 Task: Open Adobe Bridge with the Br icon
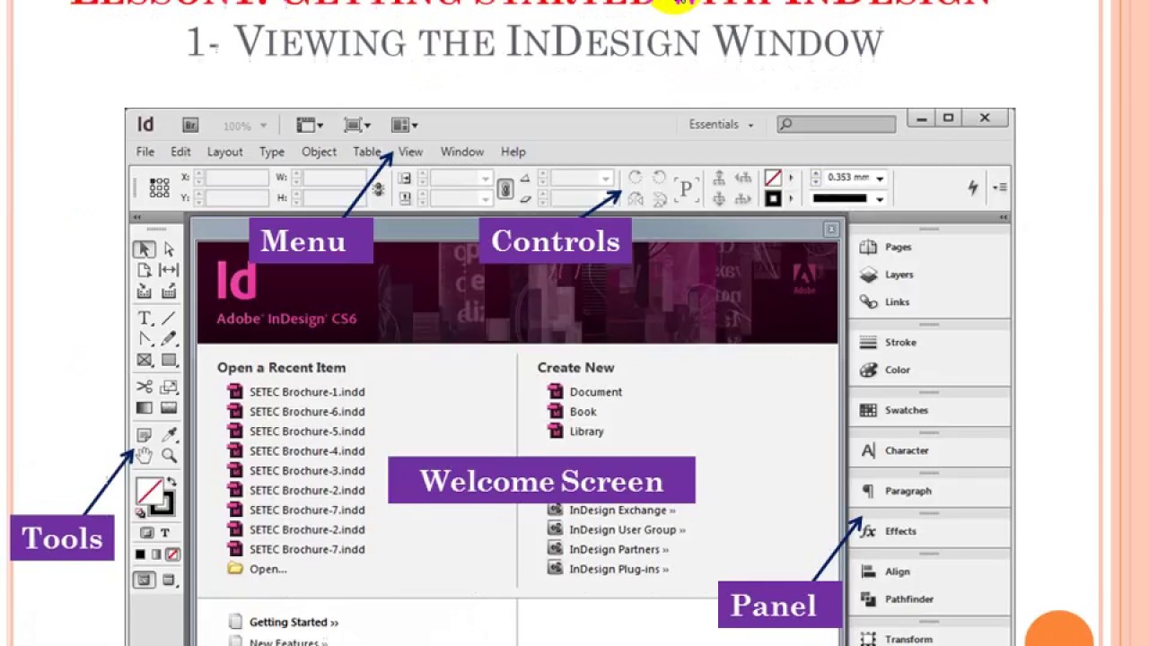[x=190, y=125]
